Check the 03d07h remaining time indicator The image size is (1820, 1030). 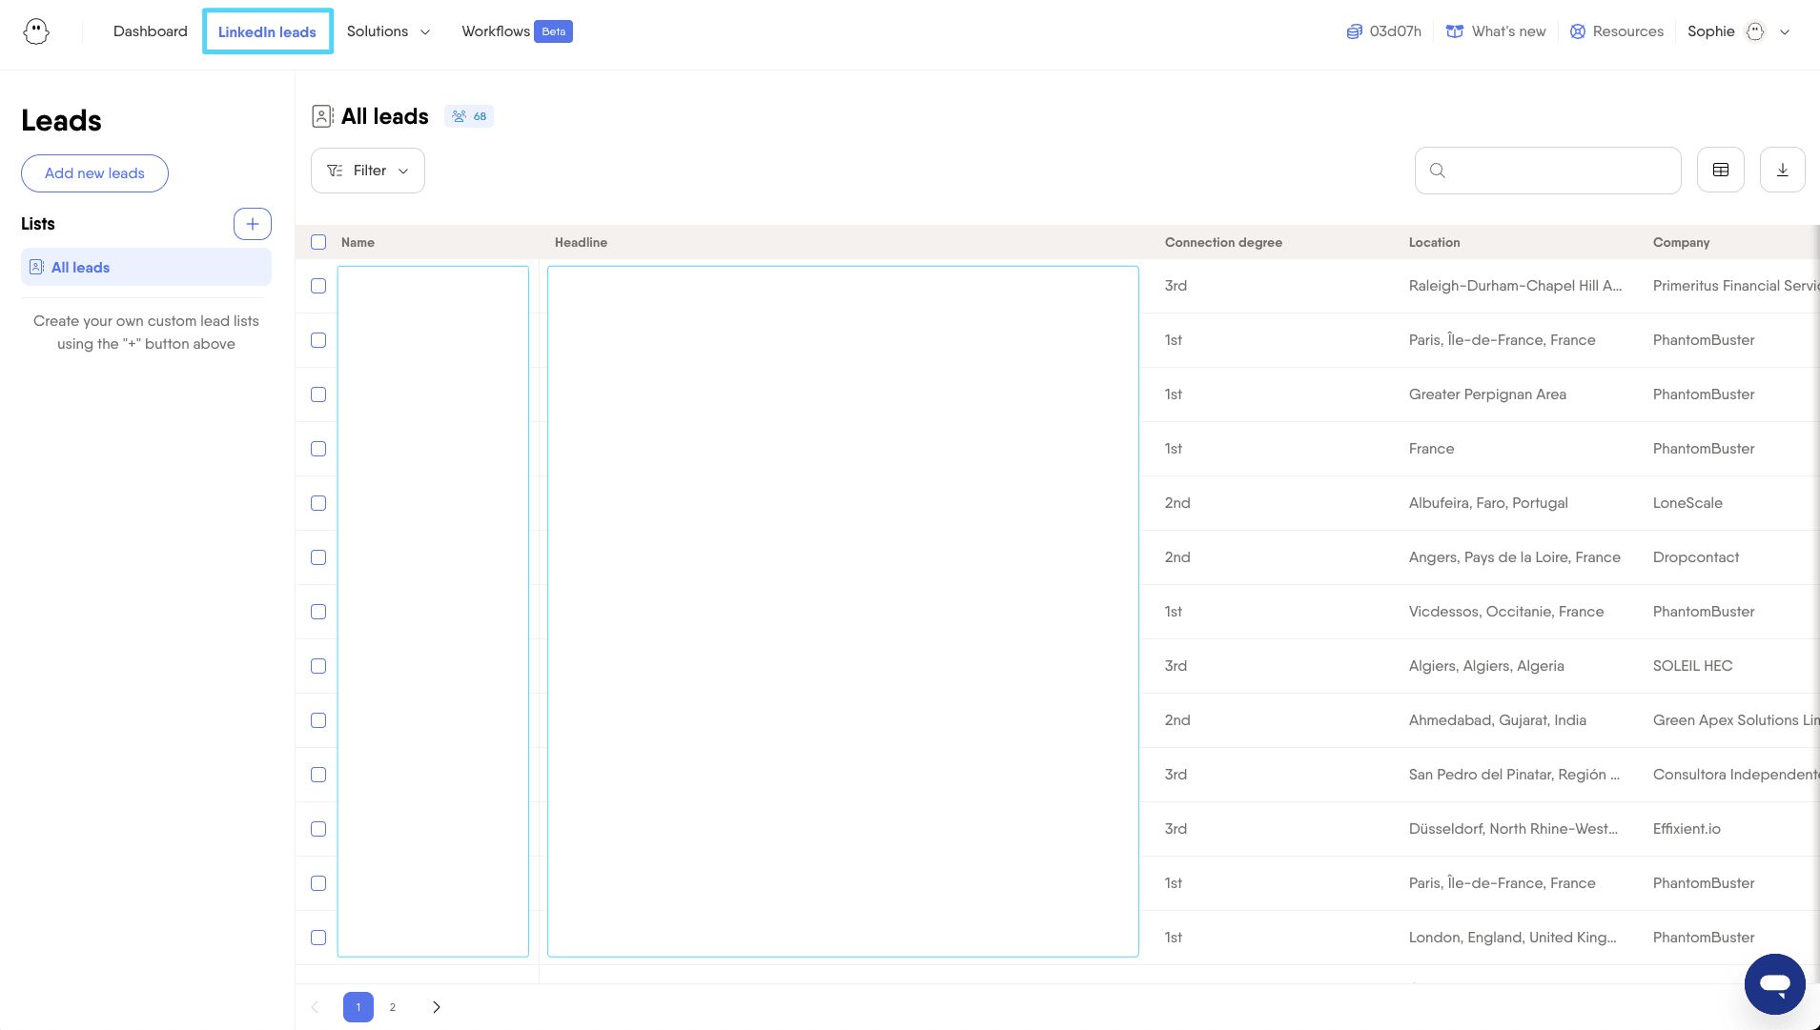tap(1383, 31)
